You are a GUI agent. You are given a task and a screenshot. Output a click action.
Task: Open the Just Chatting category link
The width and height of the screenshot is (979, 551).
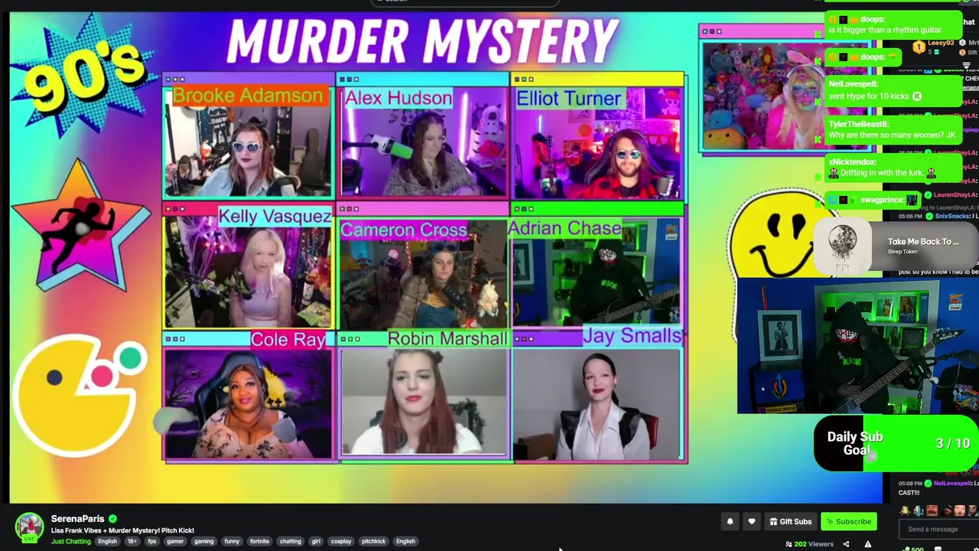pos(71,541)
